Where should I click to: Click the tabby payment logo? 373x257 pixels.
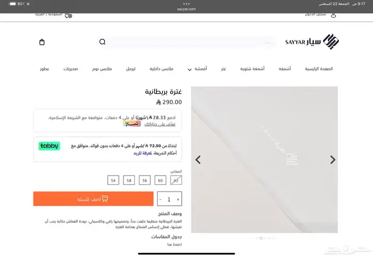(x=49, y=146)
